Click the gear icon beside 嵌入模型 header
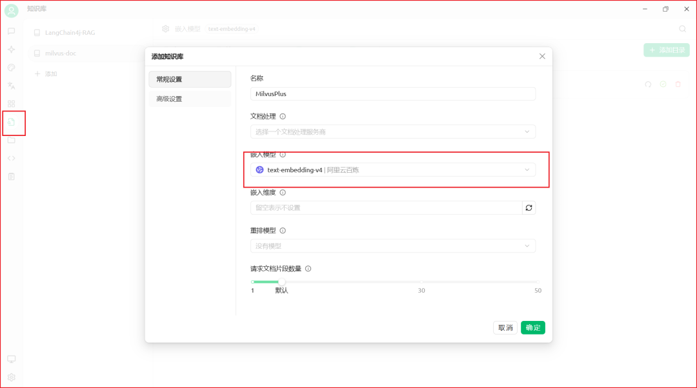Screen dimensions: 697x388 coord(165,29)
